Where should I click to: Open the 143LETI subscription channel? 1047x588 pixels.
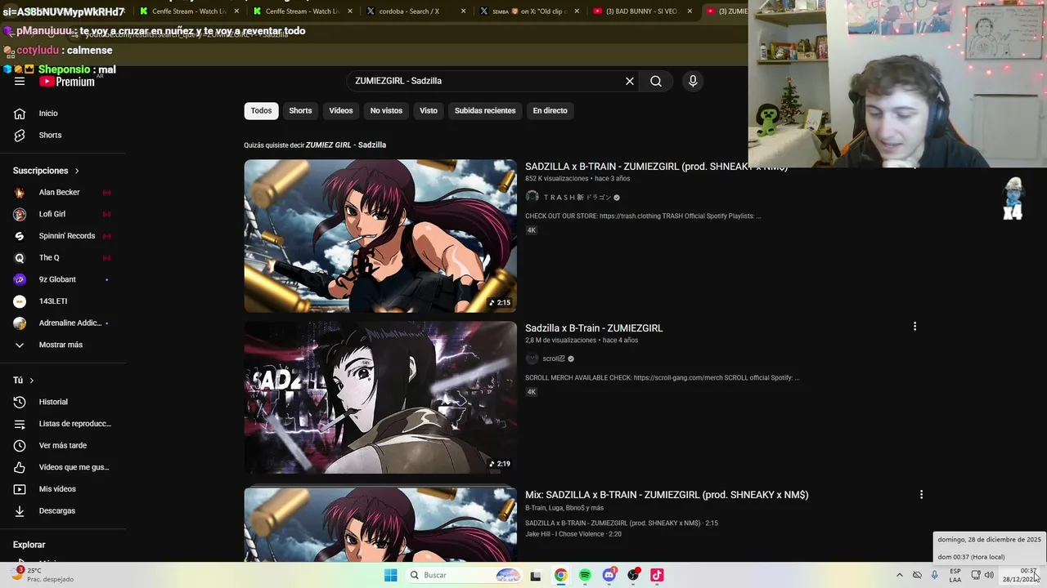[x=62, y=301]
